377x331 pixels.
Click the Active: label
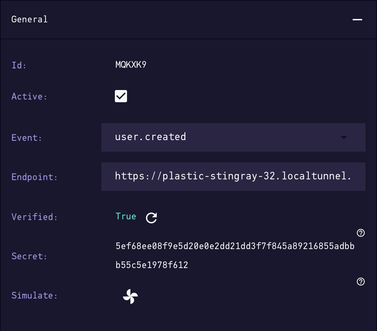click(x=29, y=96)
